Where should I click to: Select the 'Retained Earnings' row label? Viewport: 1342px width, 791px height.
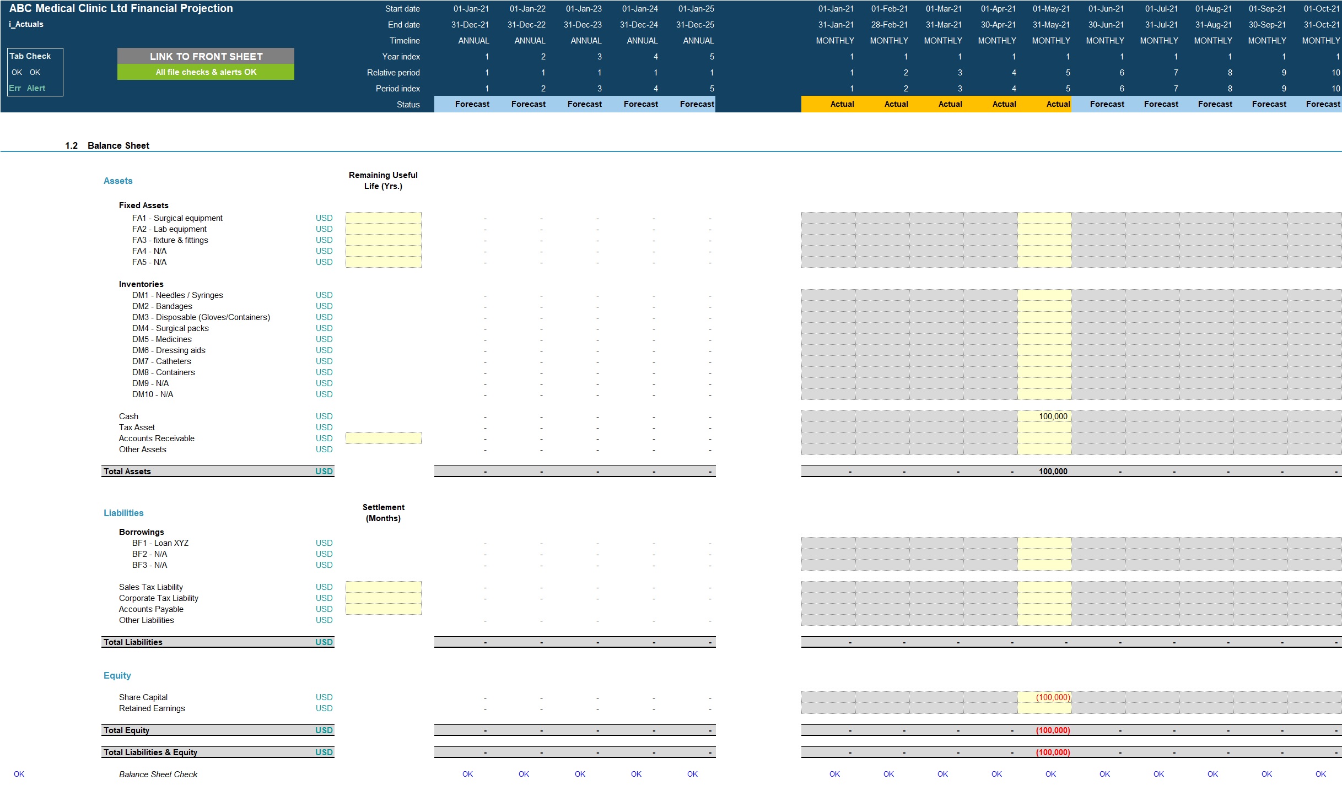[152, 708]
